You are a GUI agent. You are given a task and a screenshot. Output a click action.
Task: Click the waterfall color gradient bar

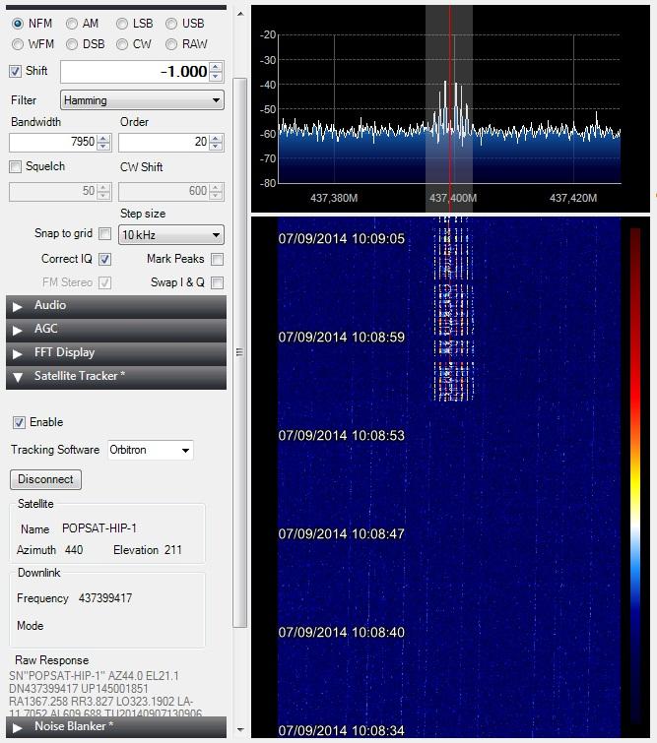point(634,472)
